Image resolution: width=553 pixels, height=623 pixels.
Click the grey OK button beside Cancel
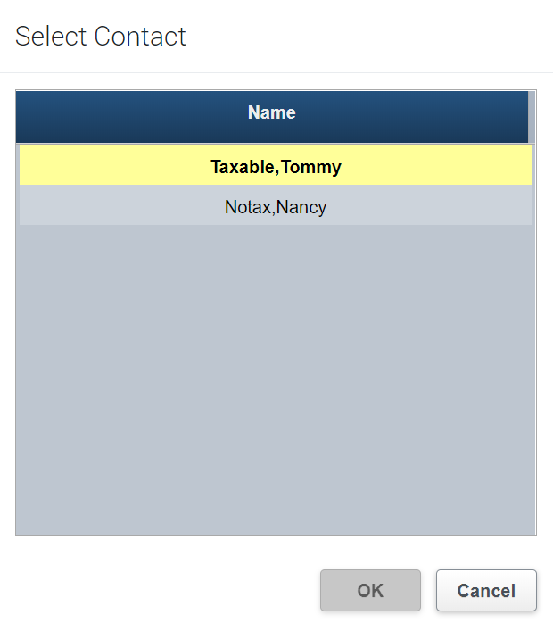click(x=370, y=590)
